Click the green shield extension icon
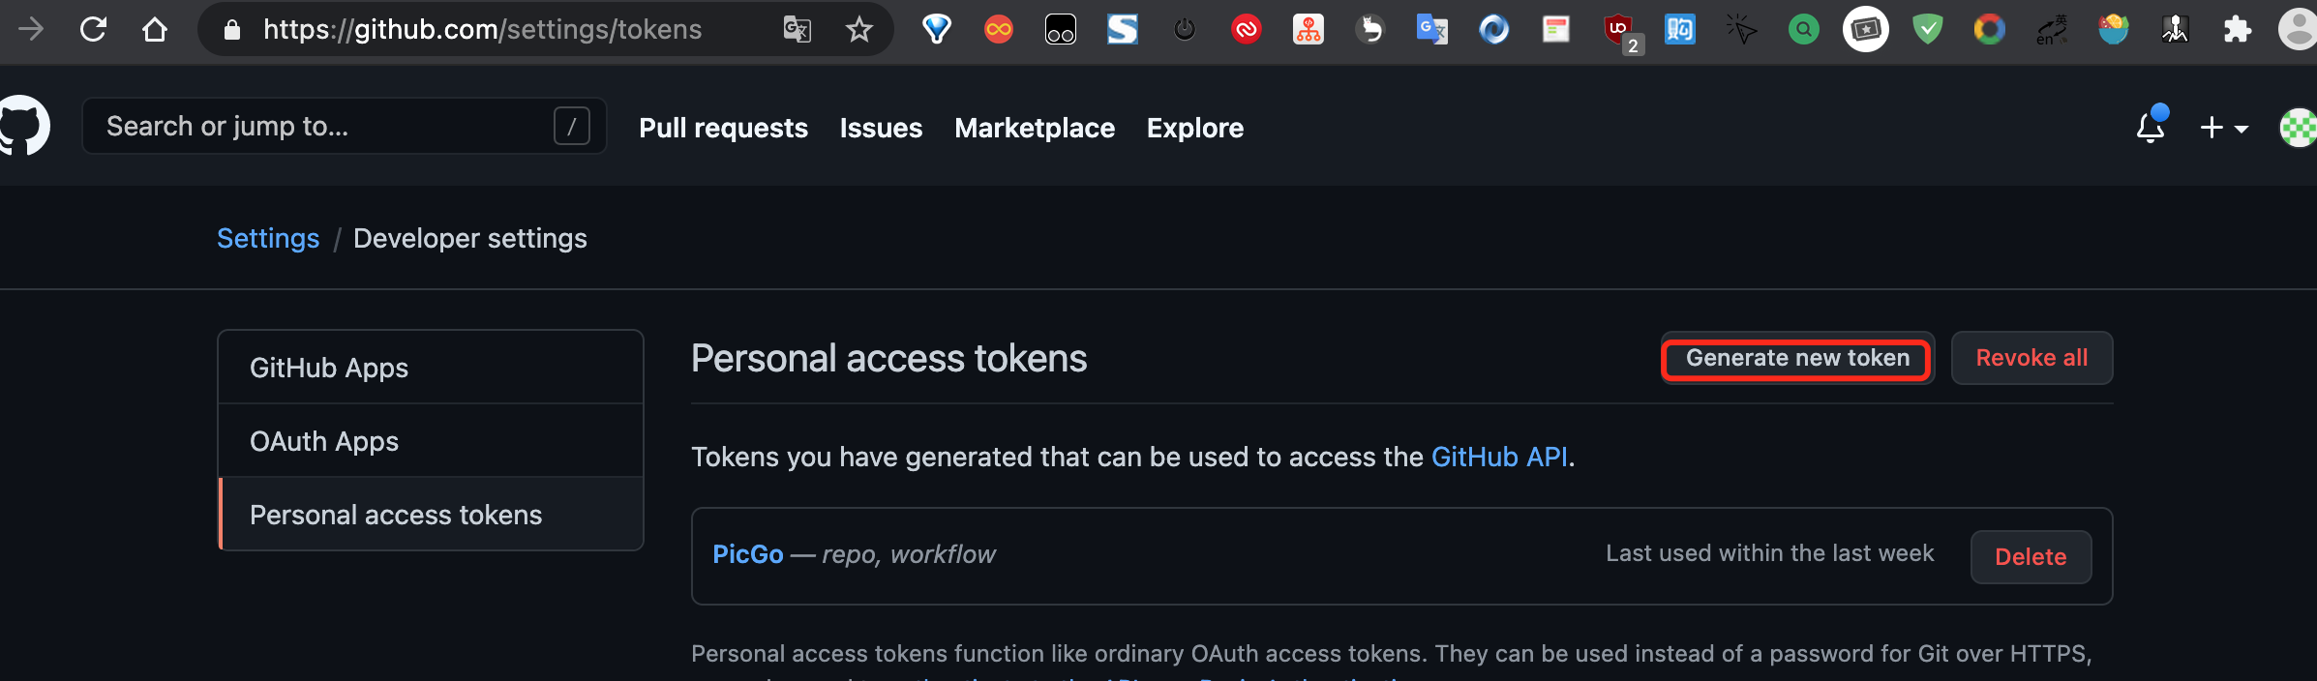Viewport: 2317px width, 681px height. point(1928,29)
